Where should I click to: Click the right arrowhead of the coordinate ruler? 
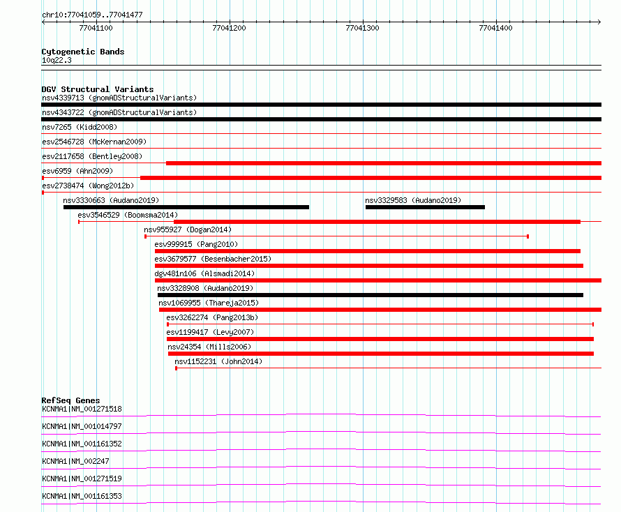pos(599,22)
